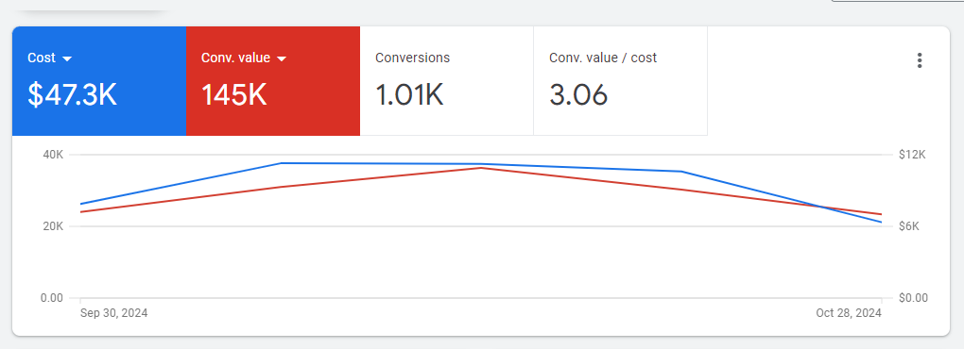
Task: Open the three-dot more options menu
Action: 920,60
